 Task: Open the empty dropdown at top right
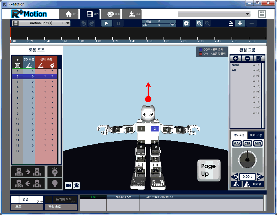coord(214,14)
